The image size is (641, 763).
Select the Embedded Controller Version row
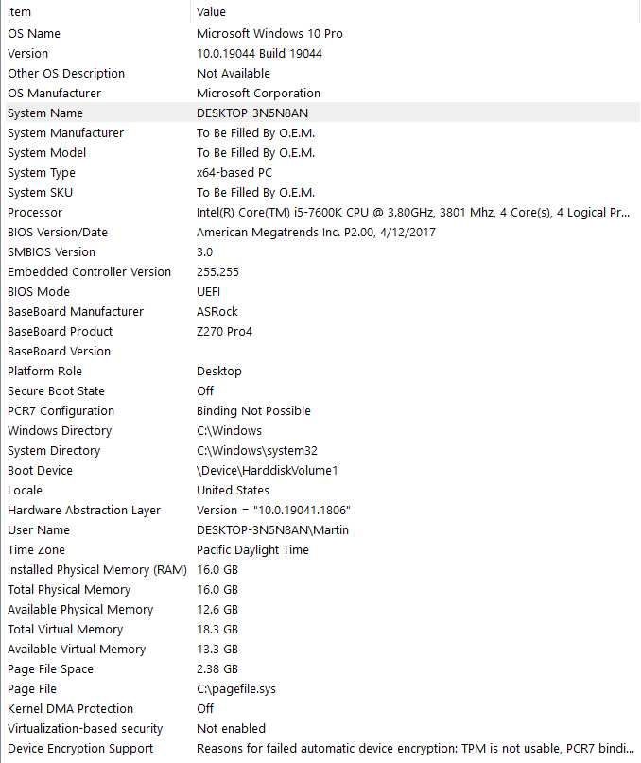tap(320, 272)
